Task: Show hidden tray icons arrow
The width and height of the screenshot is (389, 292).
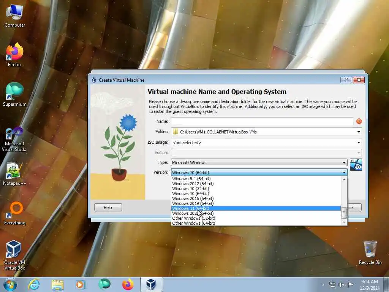Action: tap(323, 285)
